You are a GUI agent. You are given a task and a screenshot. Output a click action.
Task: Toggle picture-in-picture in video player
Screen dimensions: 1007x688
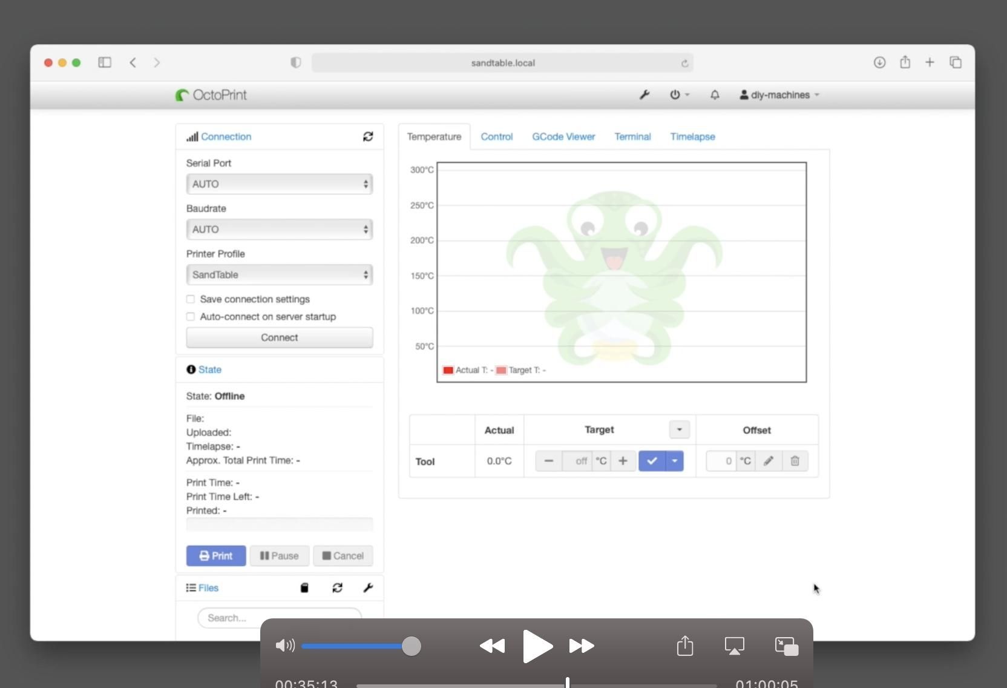(x=787, y=646)
